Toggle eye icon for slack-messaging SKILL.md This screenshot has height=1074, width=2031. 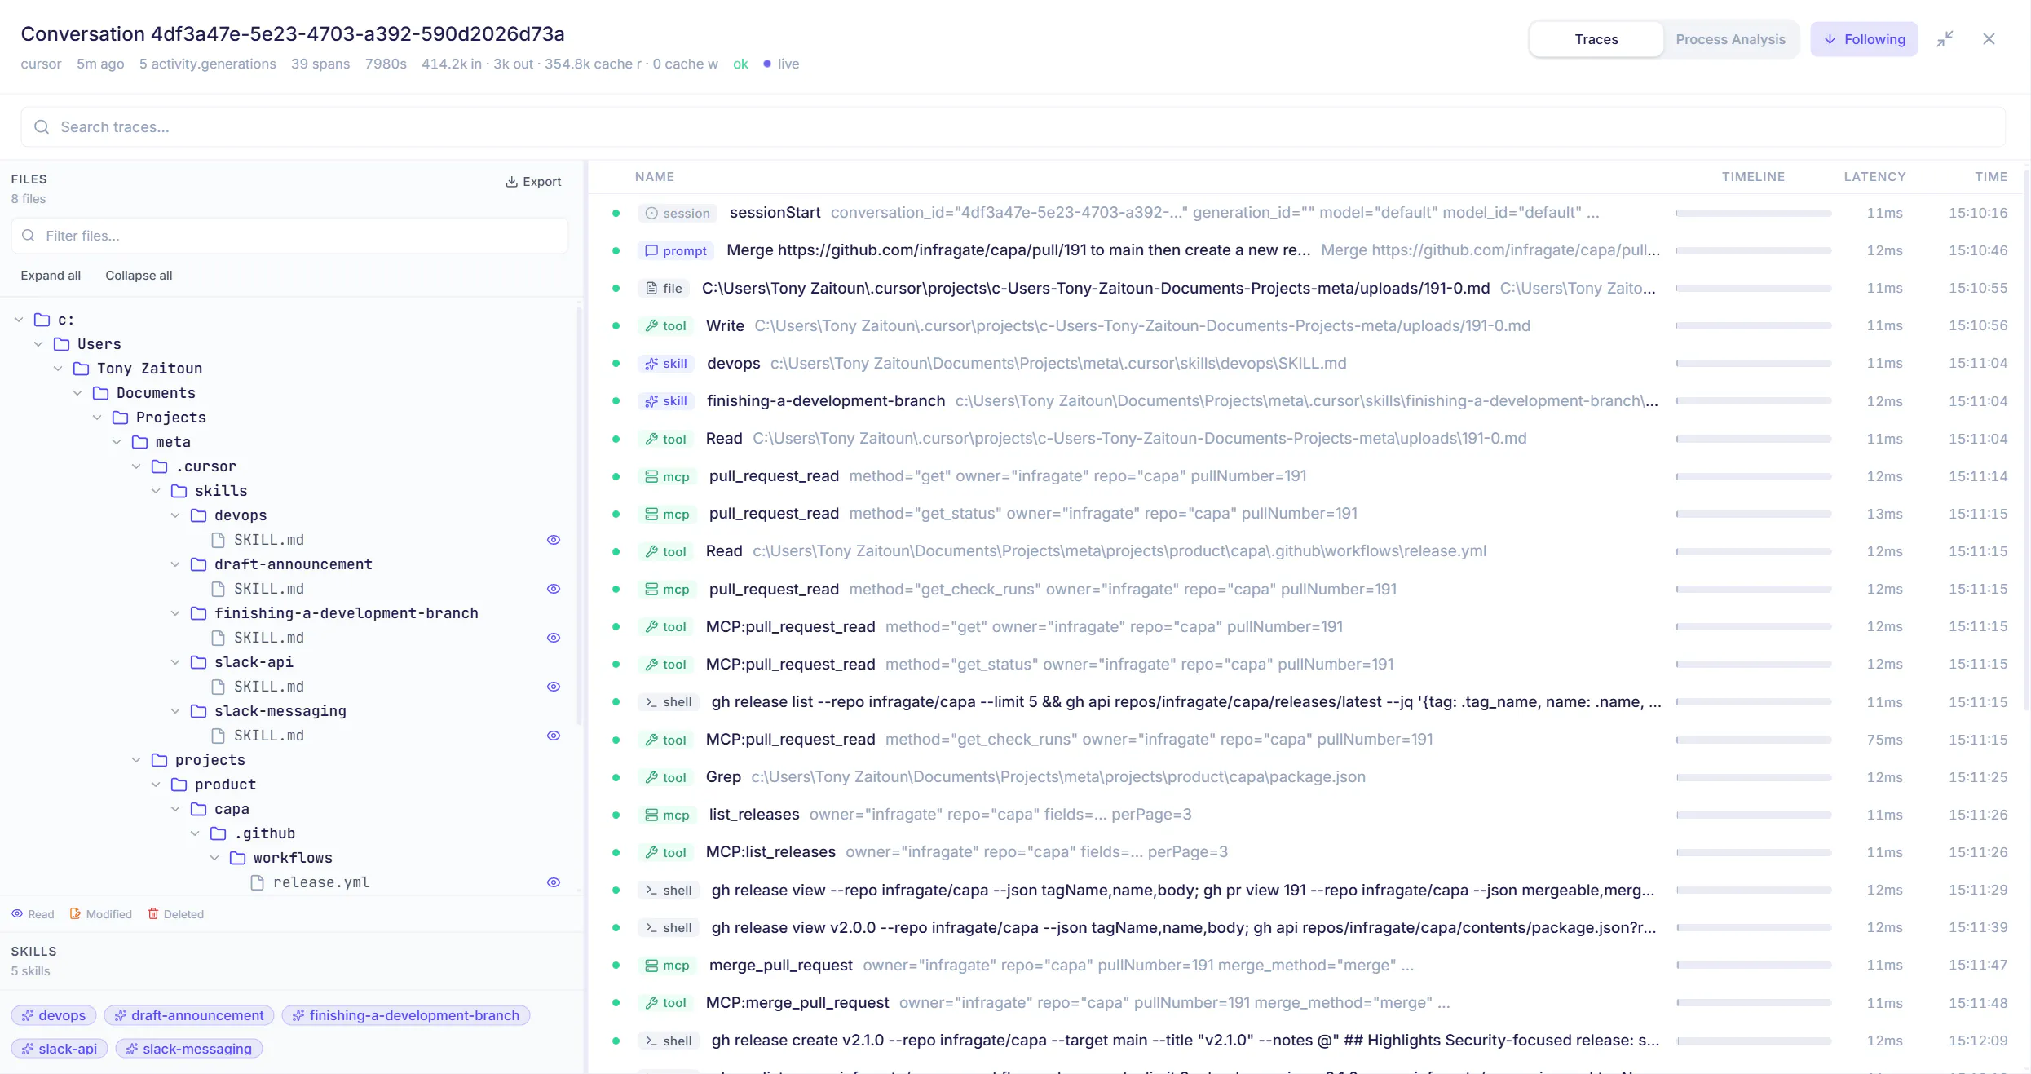click(553, 736)
